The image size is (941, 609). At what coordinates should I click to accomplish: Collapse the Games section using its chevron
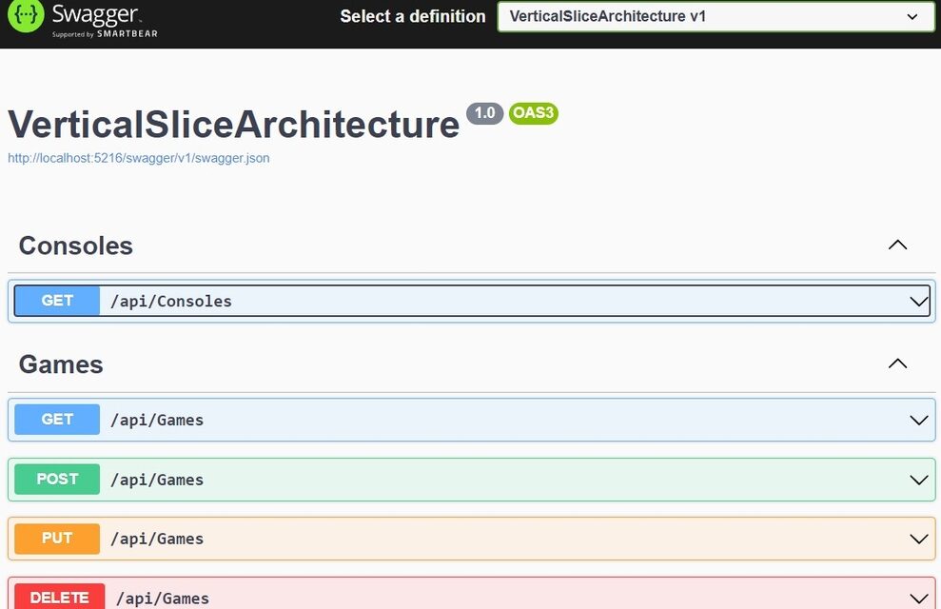click(896, 364)
